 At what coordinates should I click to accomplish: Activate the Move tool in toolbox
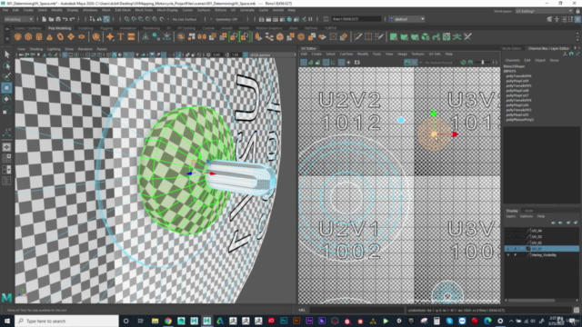tap(6, 88)
